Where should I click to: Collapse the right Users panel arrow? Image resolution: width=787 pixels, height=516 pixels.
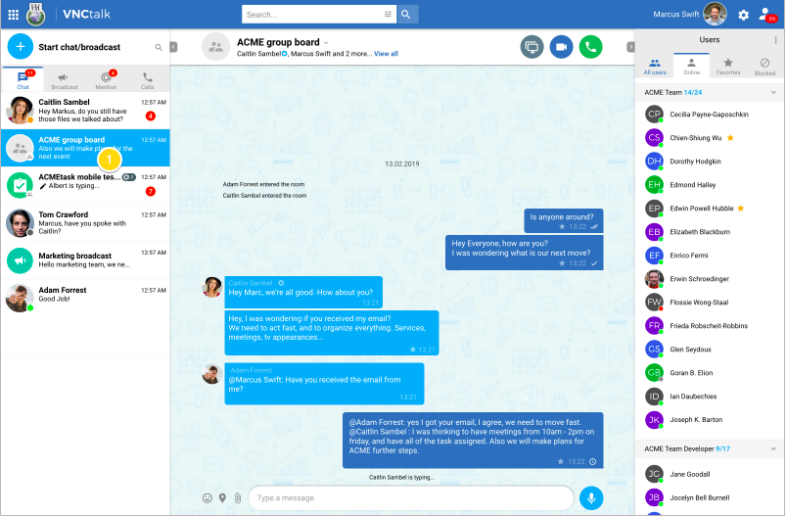pos(631,47)
